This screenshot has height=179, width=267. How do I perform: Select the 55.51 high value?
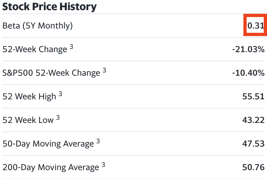[253, 96]
